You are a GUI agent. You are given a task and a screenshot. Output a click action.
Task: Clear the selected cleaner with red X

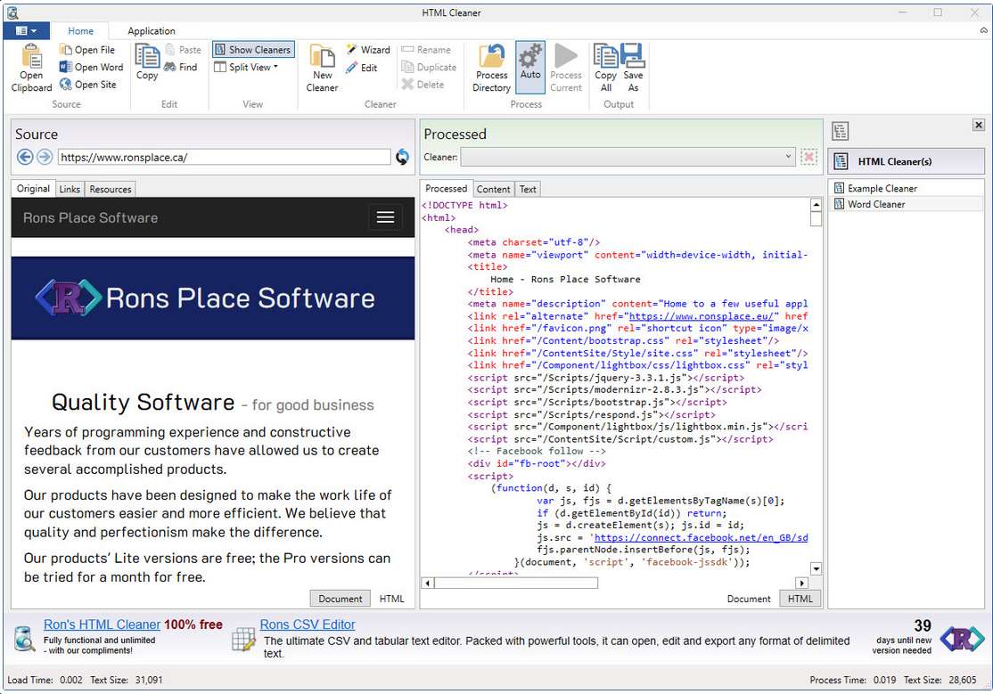pos(808,157)
